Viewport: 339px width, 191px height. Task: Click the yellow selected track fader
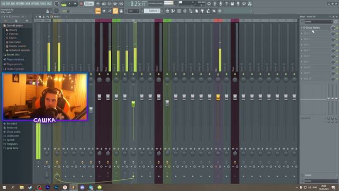click(x=218, y=97)
